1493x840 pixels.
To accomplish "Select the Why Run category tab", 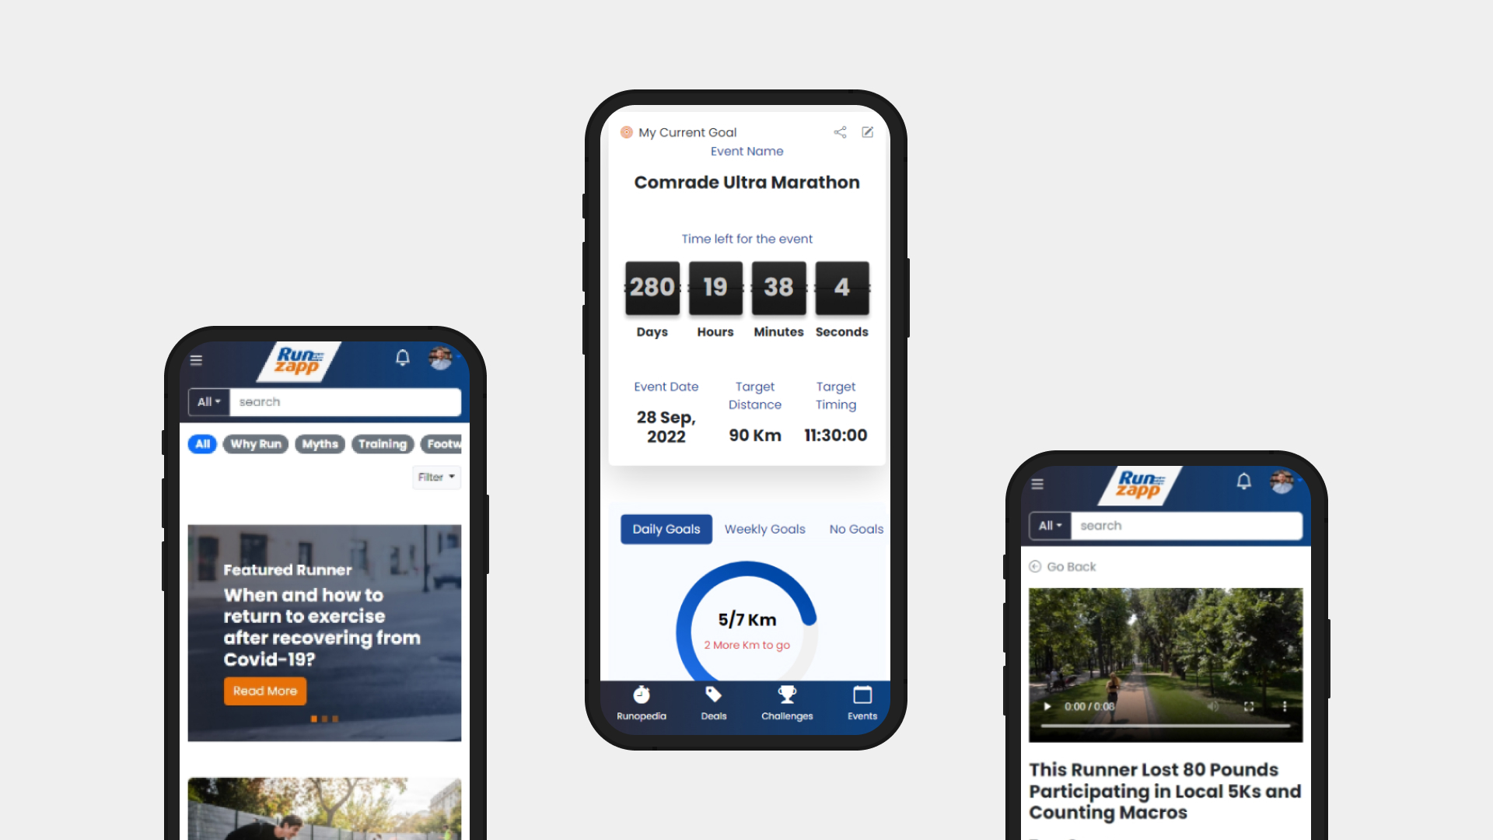I will point(257,443).
